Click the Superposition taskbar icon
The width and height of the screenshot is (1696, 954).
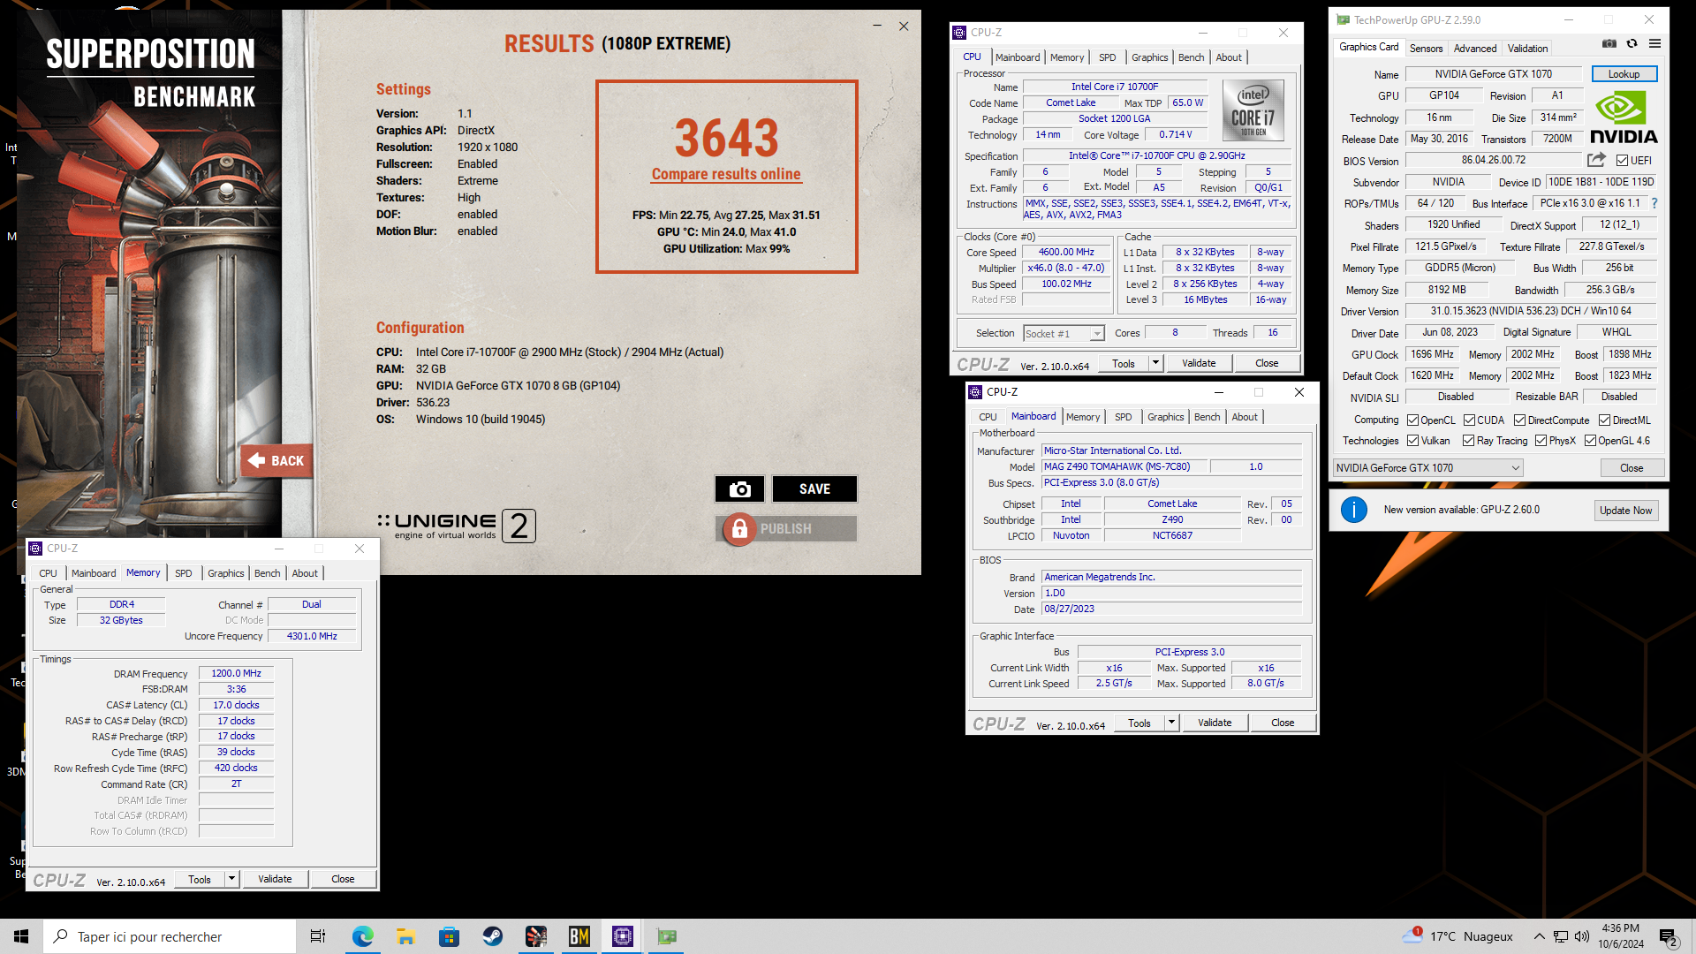(535, 936)
